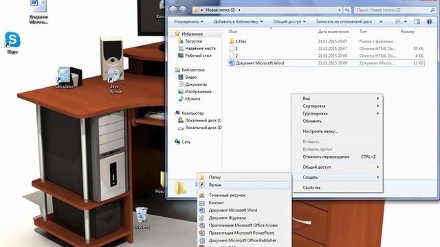Image resolution: width=440 pixels, height=247 pixels.
Task: Choose Настроить папку in context menu
Action: click(337, 131)
